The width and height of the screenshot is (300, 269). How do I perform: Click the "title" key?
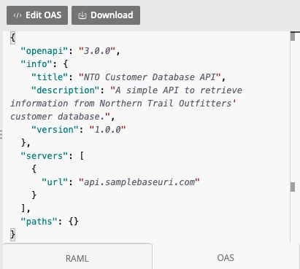pyautogui.click(x=50, y=77)
